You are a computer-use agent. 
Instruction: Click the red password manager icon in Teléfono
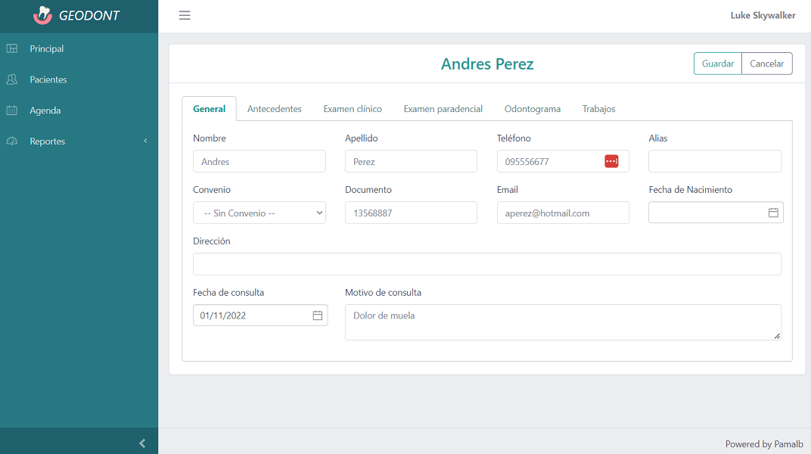pyautogui.click(x=611, y=161)
